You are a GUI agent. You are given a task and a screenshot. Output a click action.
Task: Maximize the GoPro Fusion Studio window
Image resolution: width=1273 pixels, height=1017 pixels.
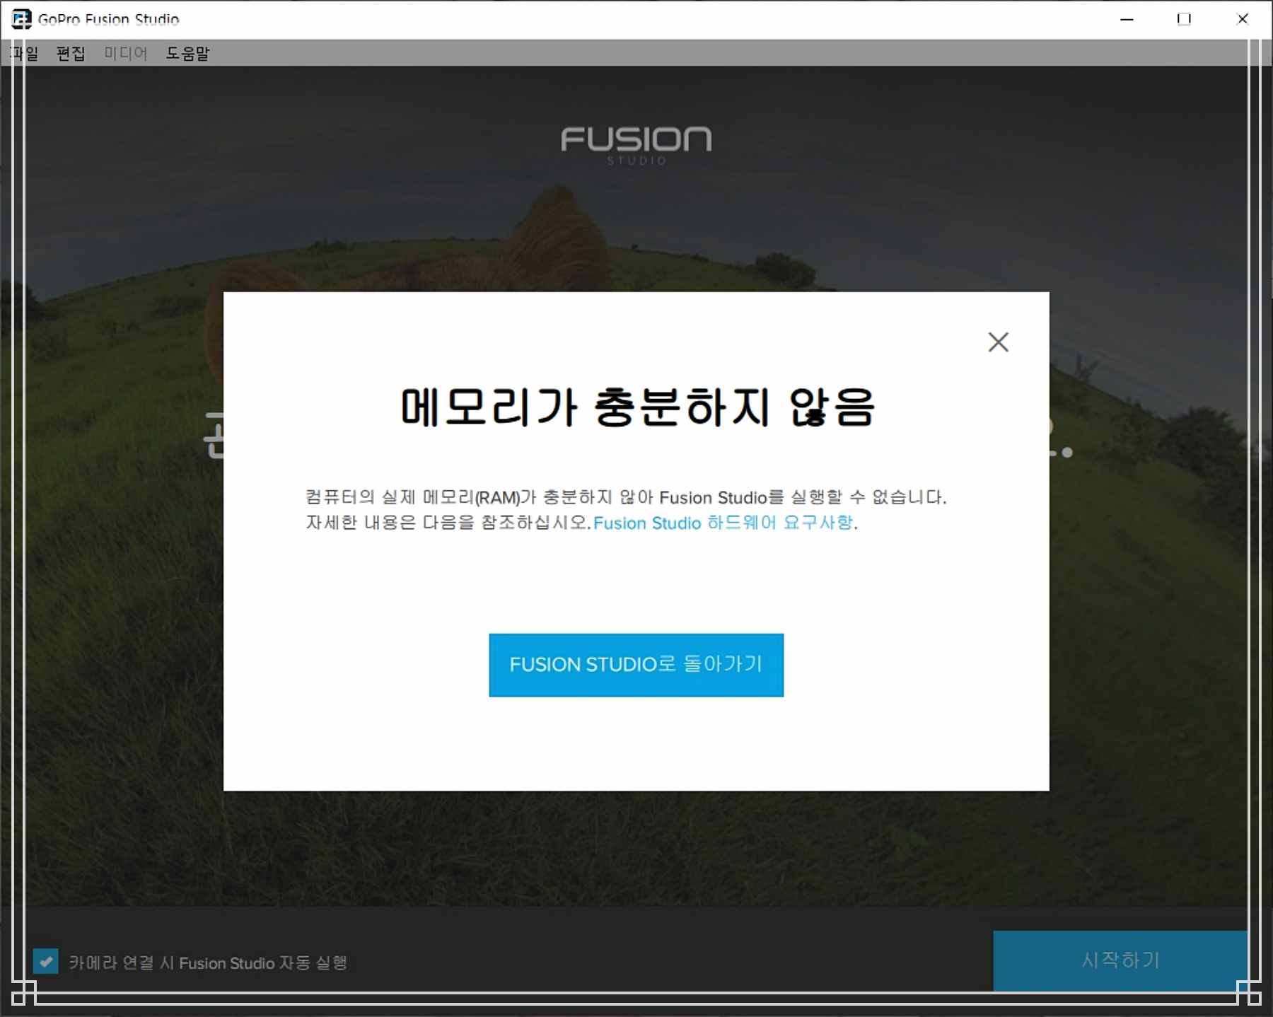pyautogui.click(x=1184, y=19)
